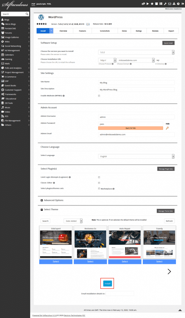Viewport: 185px width, 318px height.
Task: Tick the Classic Editor checkbox
Action: point(99,183)
